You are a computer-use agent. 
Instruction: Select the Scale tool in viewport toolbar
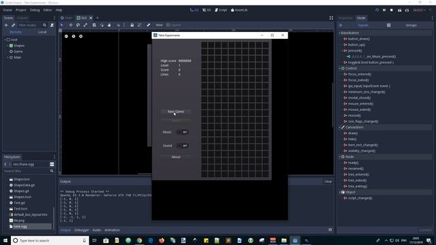85,25
